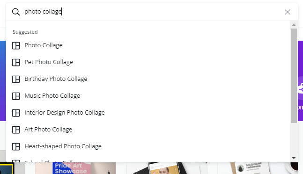Click the collage icon beside 'Music Photo Collage'
This screenshot has width=303, height=174.
16,96
